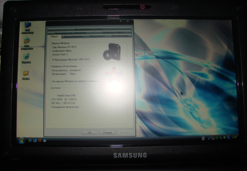Switch to the Имя компьютера tab
The width and height of the screenshot is (247, 171).
tap(74, 36)
